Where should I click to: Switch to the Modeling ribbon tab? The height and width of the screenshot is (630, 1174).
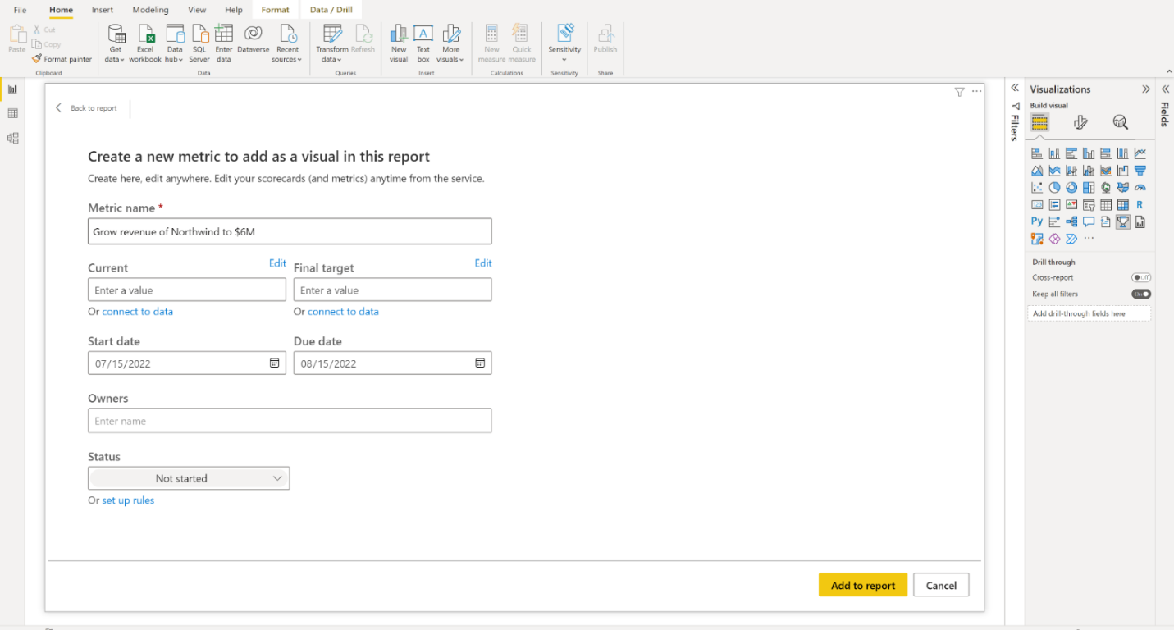[x=150, y=10]
